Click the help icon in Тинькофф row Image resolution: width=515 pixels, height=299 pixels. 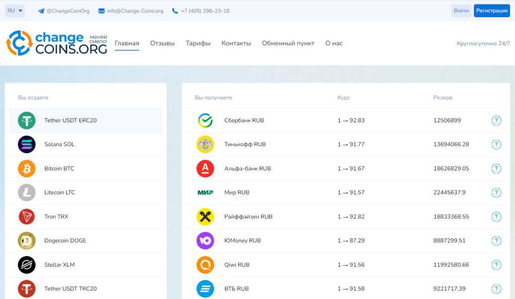tap(496, 144)
